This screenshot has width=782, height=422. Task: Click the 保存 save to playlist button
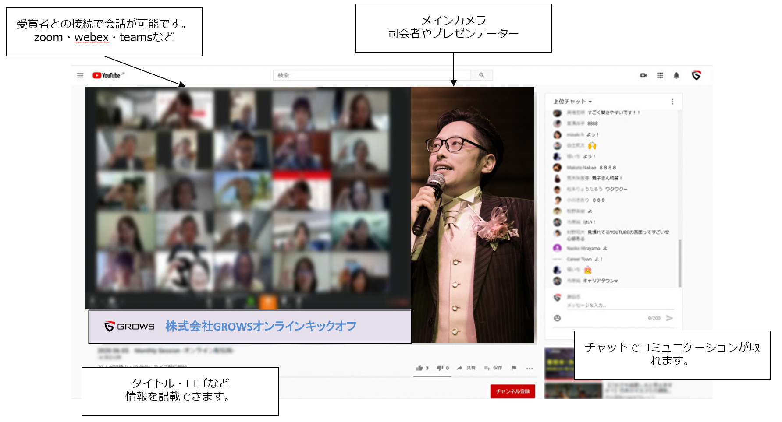click(x=493, y=368)
